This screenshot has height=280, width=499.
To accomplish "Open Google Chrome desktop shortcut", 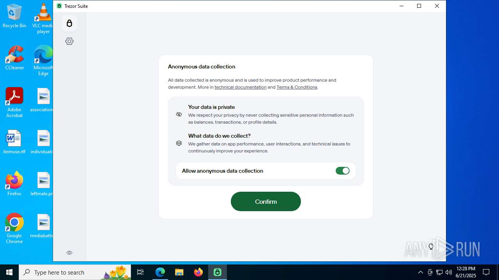I will [14, 228].
